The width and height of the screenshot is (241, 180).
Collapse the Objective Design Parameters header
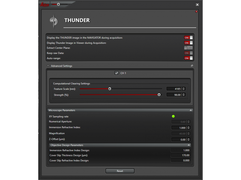click(120, 145)
